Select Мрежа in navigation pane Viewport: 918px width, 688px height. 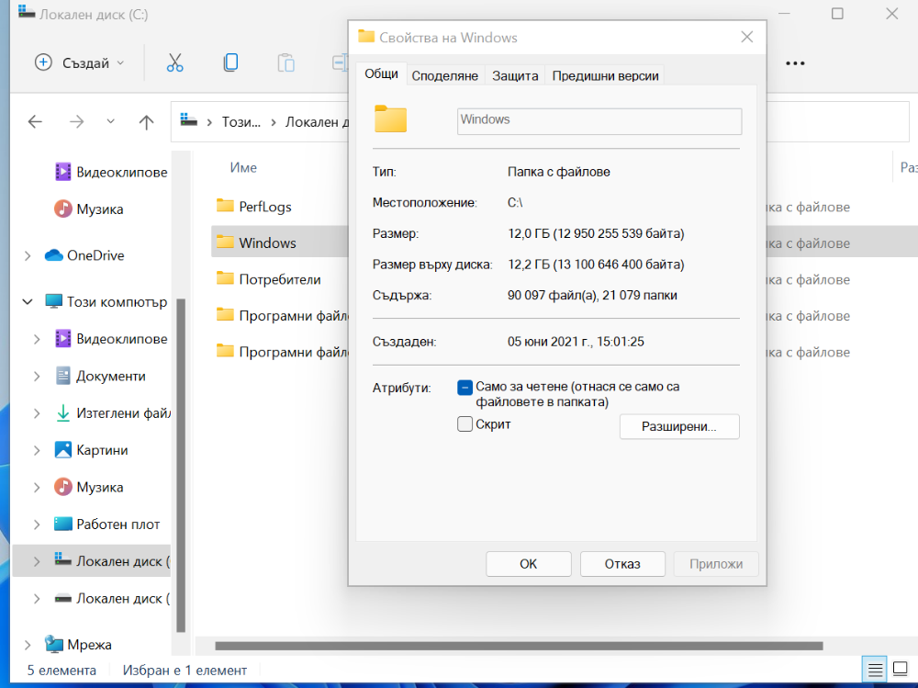(78, 644)
